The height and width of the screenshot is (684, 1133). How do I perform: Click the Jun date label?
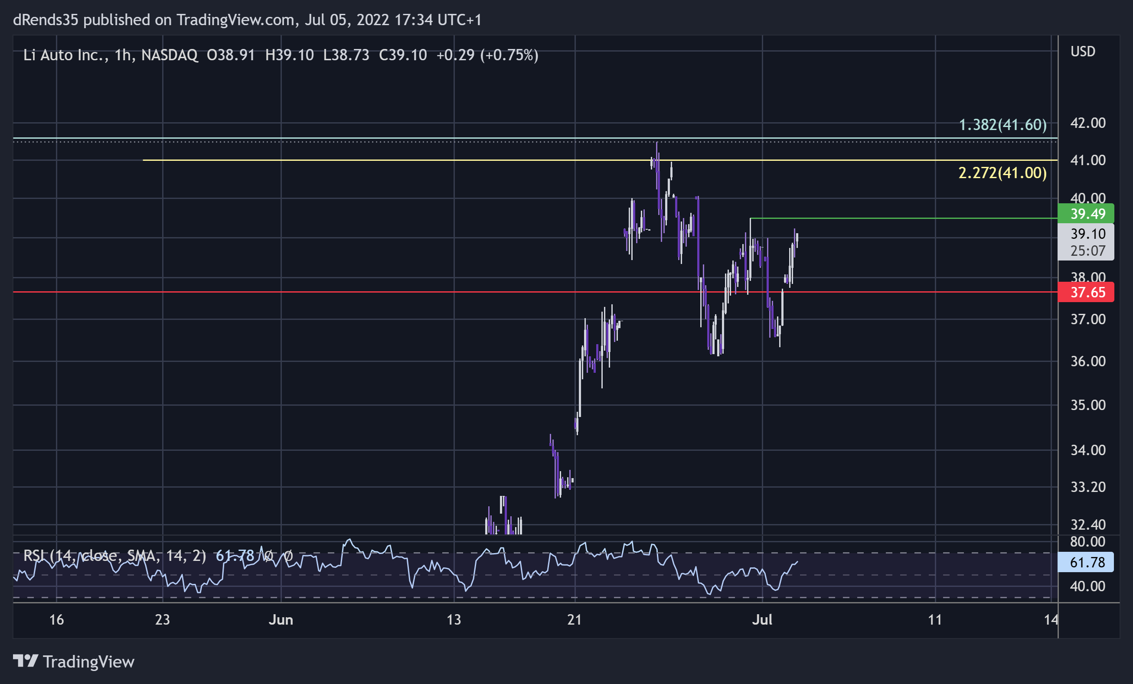coord(281,620)
